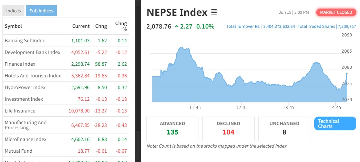Click the chart peak near 11:45

coord(183,48)
